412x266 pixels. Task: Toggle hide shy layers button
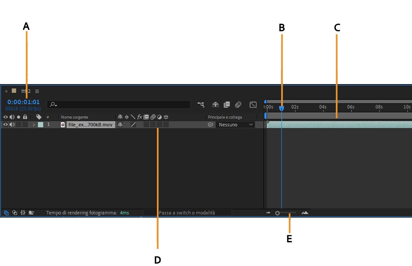pos(215,104)
